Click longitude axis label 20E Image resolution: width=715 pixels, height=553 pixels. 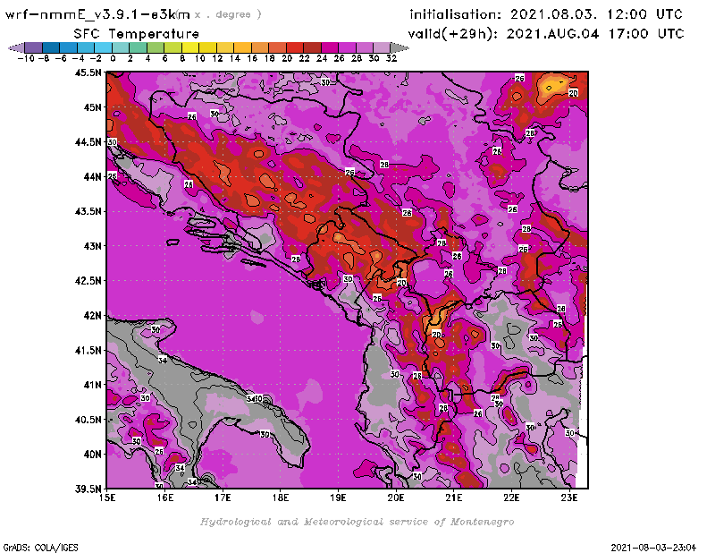click(x=396, y=498)
